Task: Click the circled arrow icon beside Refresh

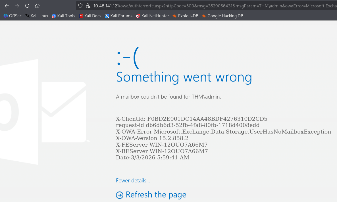Action: 120,195
